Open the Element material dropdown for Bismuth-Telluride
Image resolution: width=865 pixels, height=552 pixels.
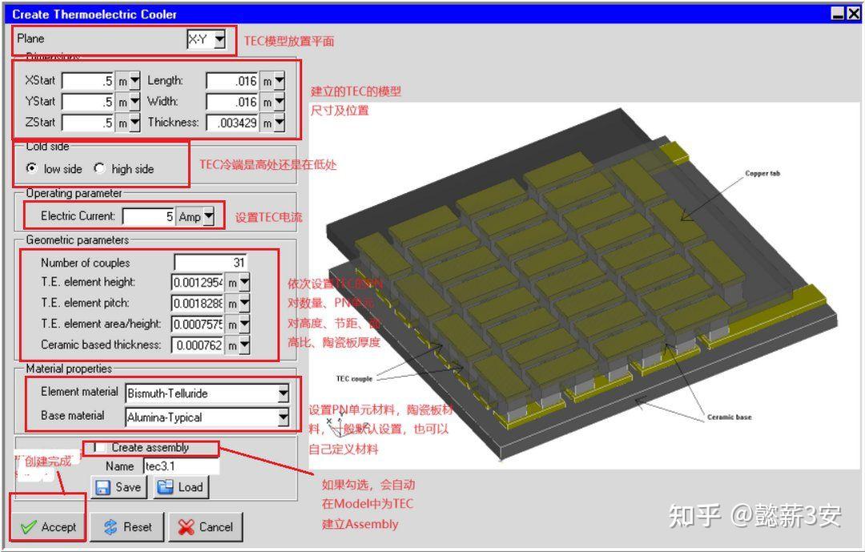(x=283, y=393)
